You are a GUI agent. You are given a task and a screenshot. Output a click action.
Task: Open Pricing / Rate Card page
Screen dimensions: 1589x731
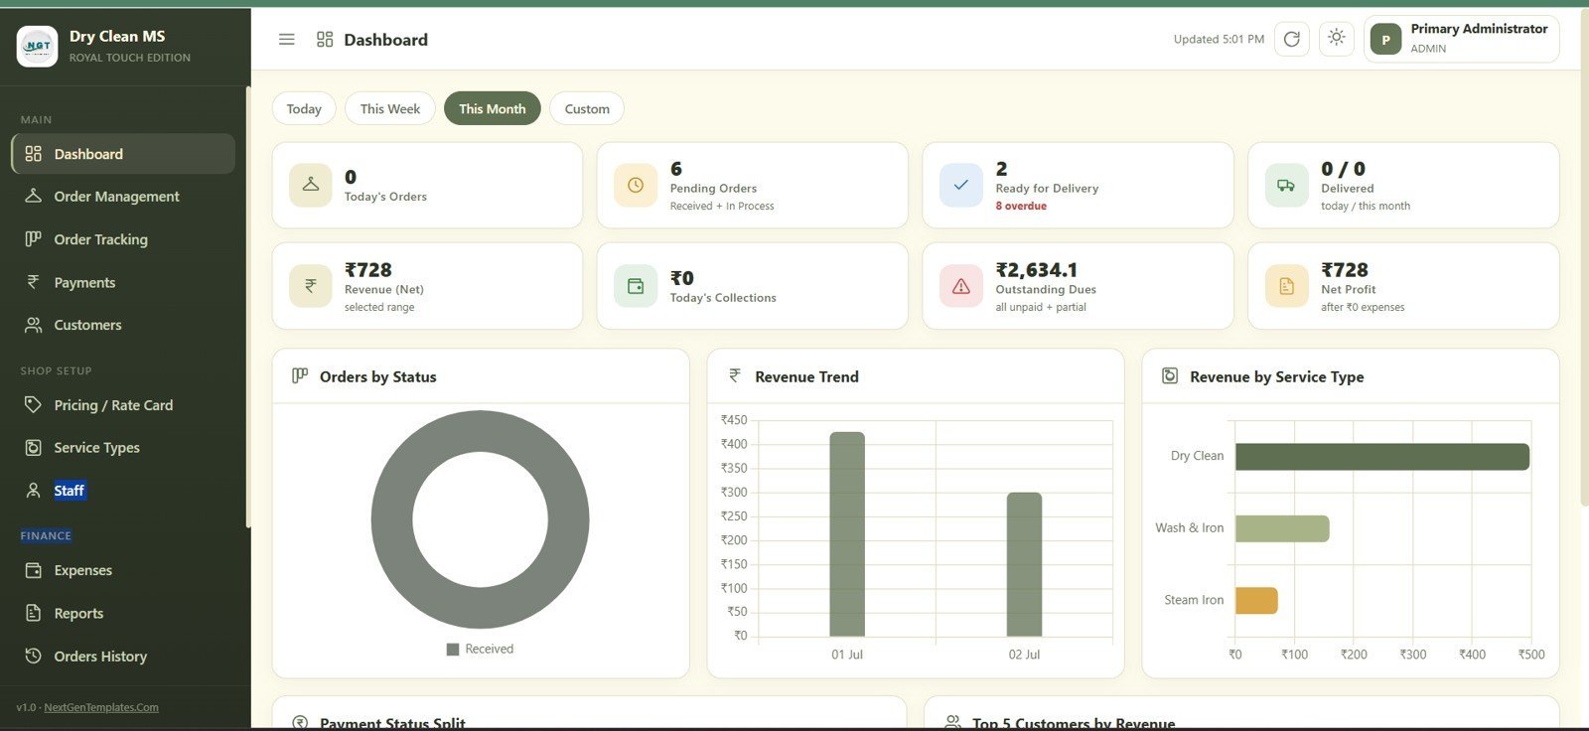tap(123, 404)
